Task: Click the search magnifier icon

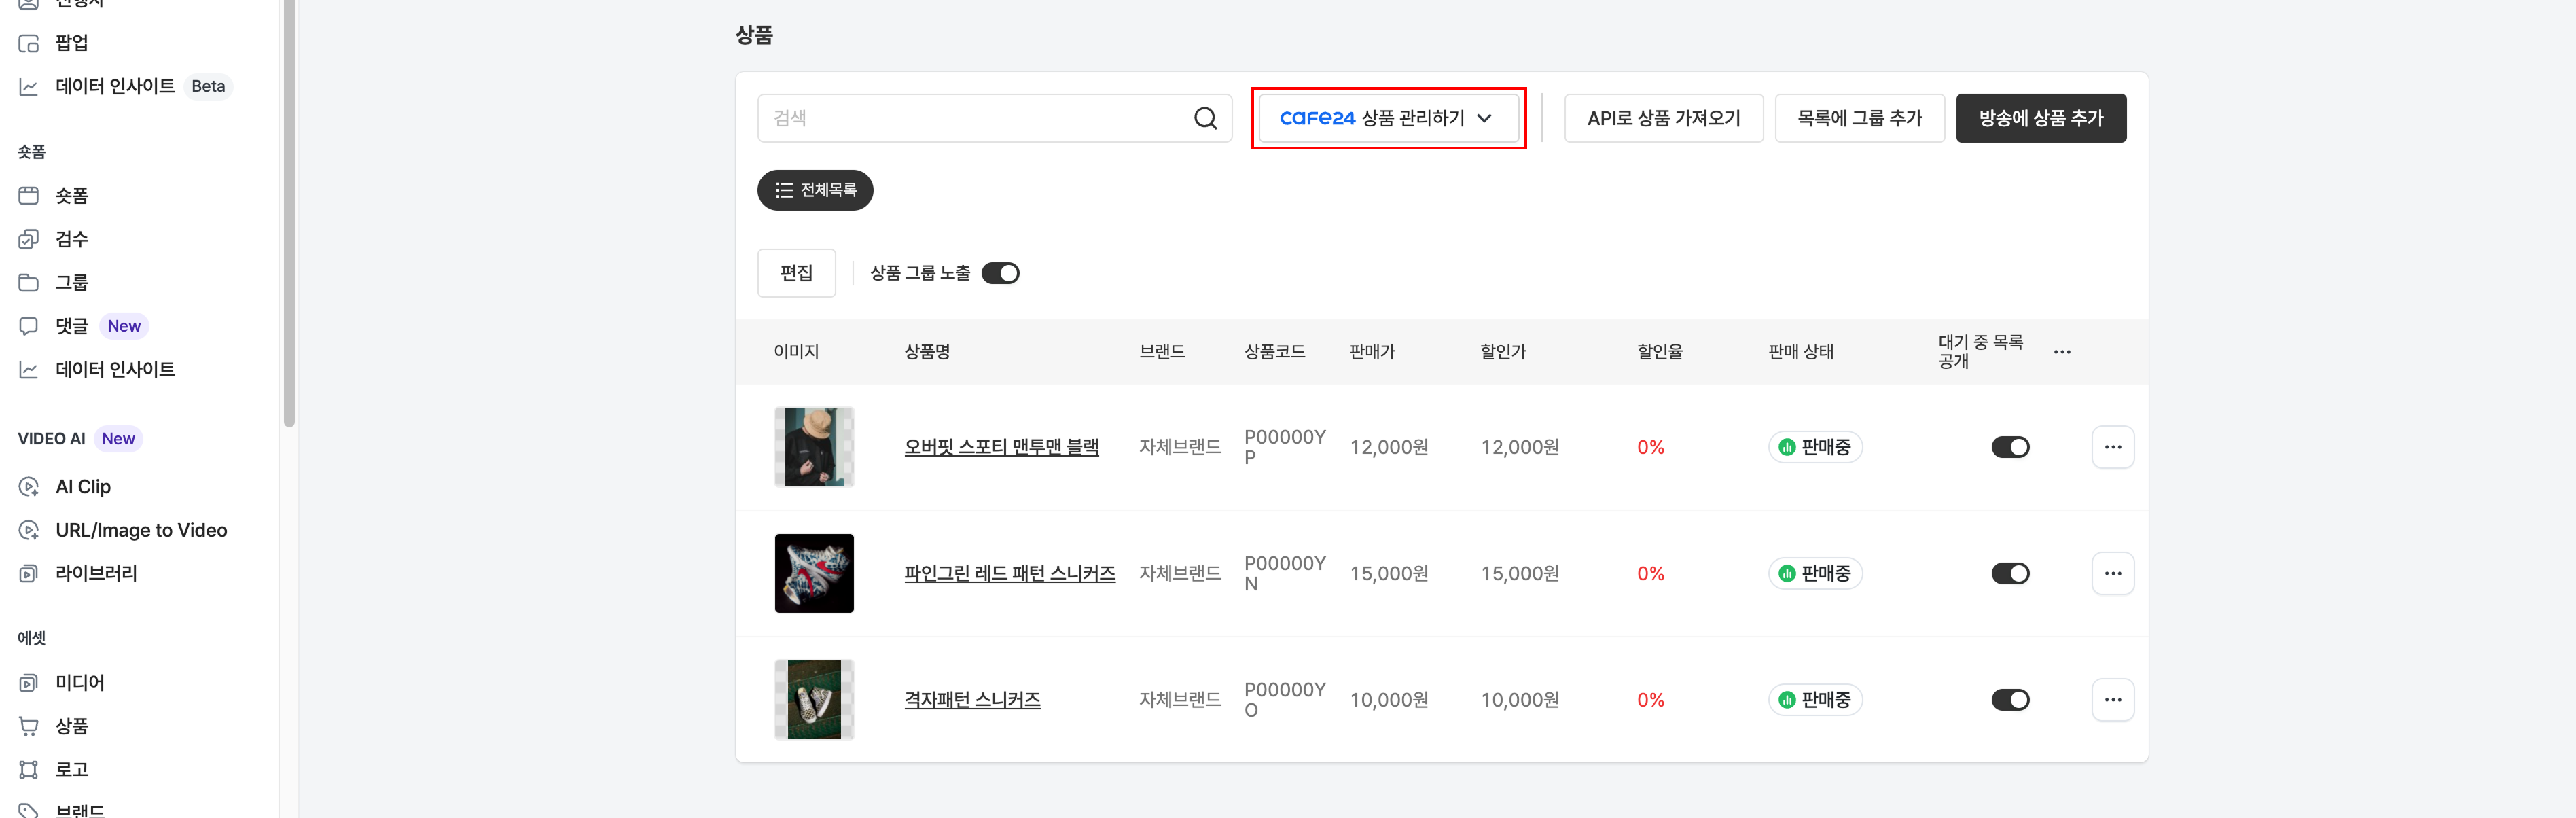Action: (1205, 119)
